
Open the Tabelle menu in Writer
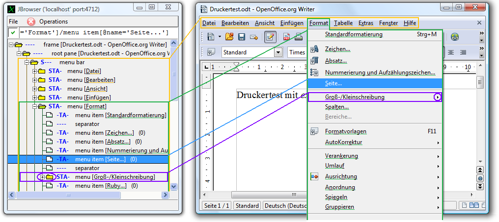tap(343, 23)
